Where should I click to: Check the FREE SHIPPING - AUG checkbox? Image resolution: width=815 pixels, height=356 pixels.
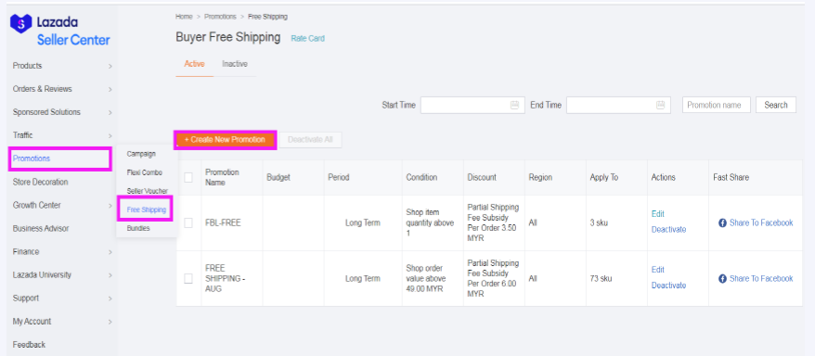[x=188, y=279]
